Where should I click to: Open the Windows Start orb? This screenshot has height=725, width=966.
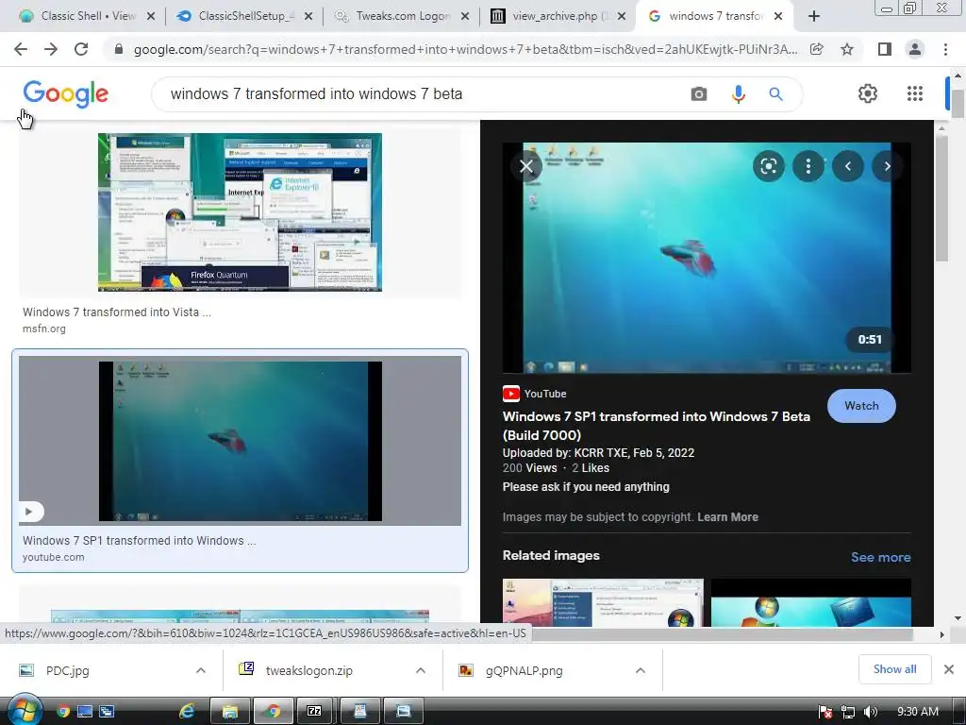tap(25, 711)
